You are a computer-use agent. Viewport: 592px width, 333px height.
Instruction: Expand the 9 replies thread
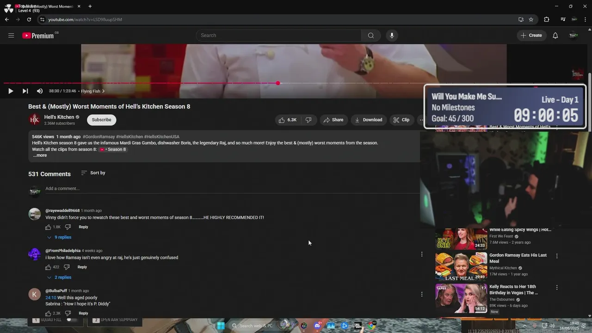[59, 237]
